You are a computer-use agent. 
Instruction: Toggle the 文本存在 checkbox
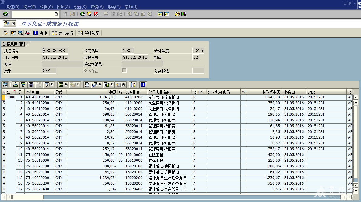(x=124, y=71)
